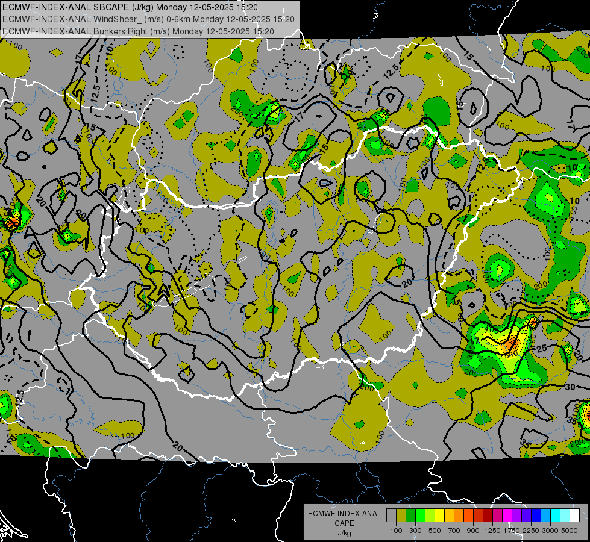
Task: Click the legend value 1750
Action: (512, 531)
